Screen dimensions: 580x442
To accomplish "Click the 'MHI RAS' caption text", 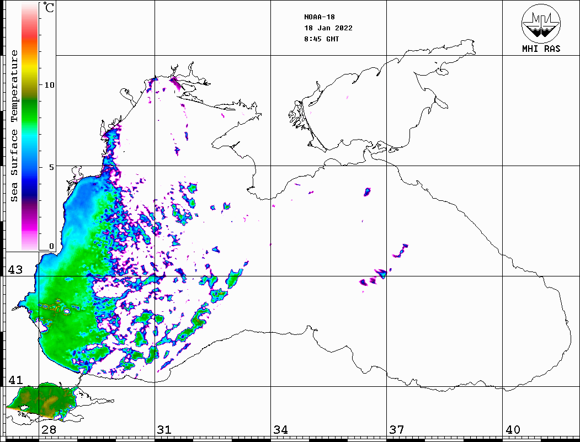I will pos(541,49).
